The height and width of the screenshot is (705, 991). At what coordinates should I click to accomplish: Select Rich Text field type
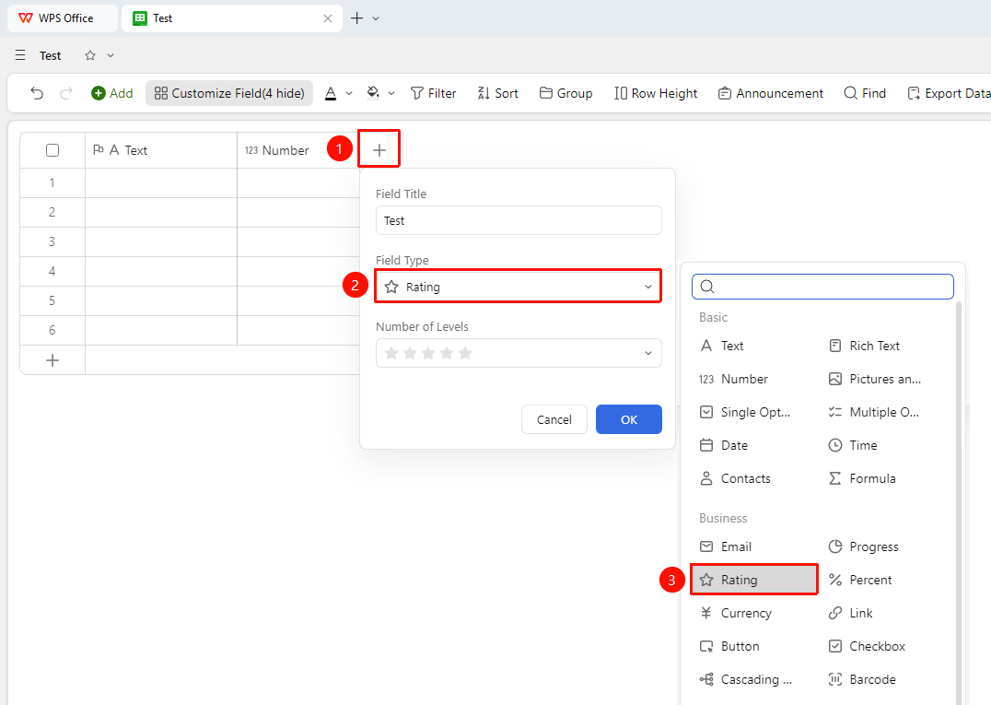(x=863, y=346)
